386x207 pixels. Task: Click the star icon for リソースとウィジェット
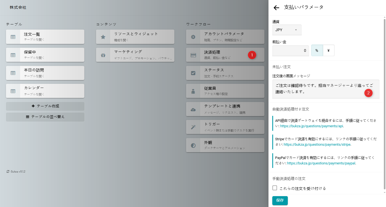pyautogui.click(x=103, y=37)
